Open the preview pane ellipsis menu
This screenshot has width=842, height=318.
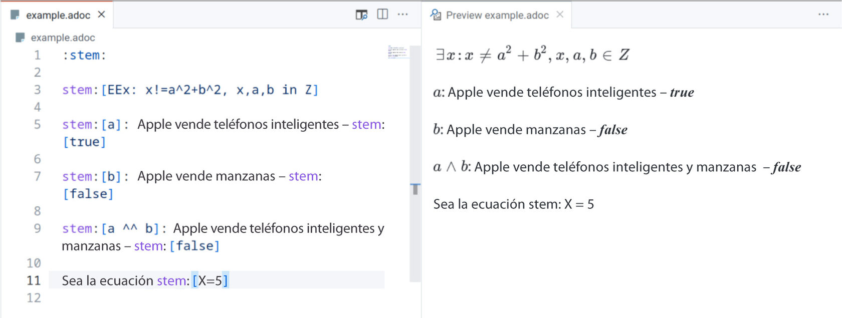(823, 15)
